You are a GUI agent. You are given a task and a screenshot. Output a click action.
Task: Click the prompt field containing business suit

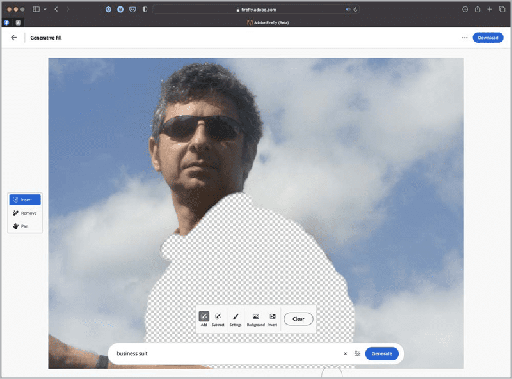[x=224, y=353]
